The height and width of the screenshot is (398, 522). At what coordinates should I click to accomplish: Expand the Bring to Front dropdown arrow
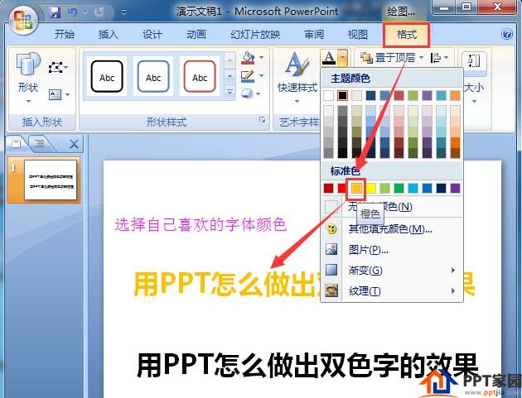pyautogui.click(x=421, y=58)
